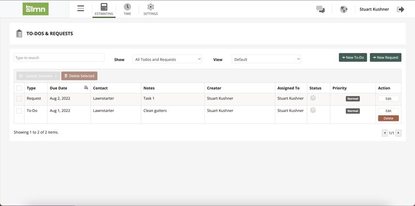Toggle the select-all checkbox in header
The height and width of the screenshot is (206, 415).
[19, 88]
